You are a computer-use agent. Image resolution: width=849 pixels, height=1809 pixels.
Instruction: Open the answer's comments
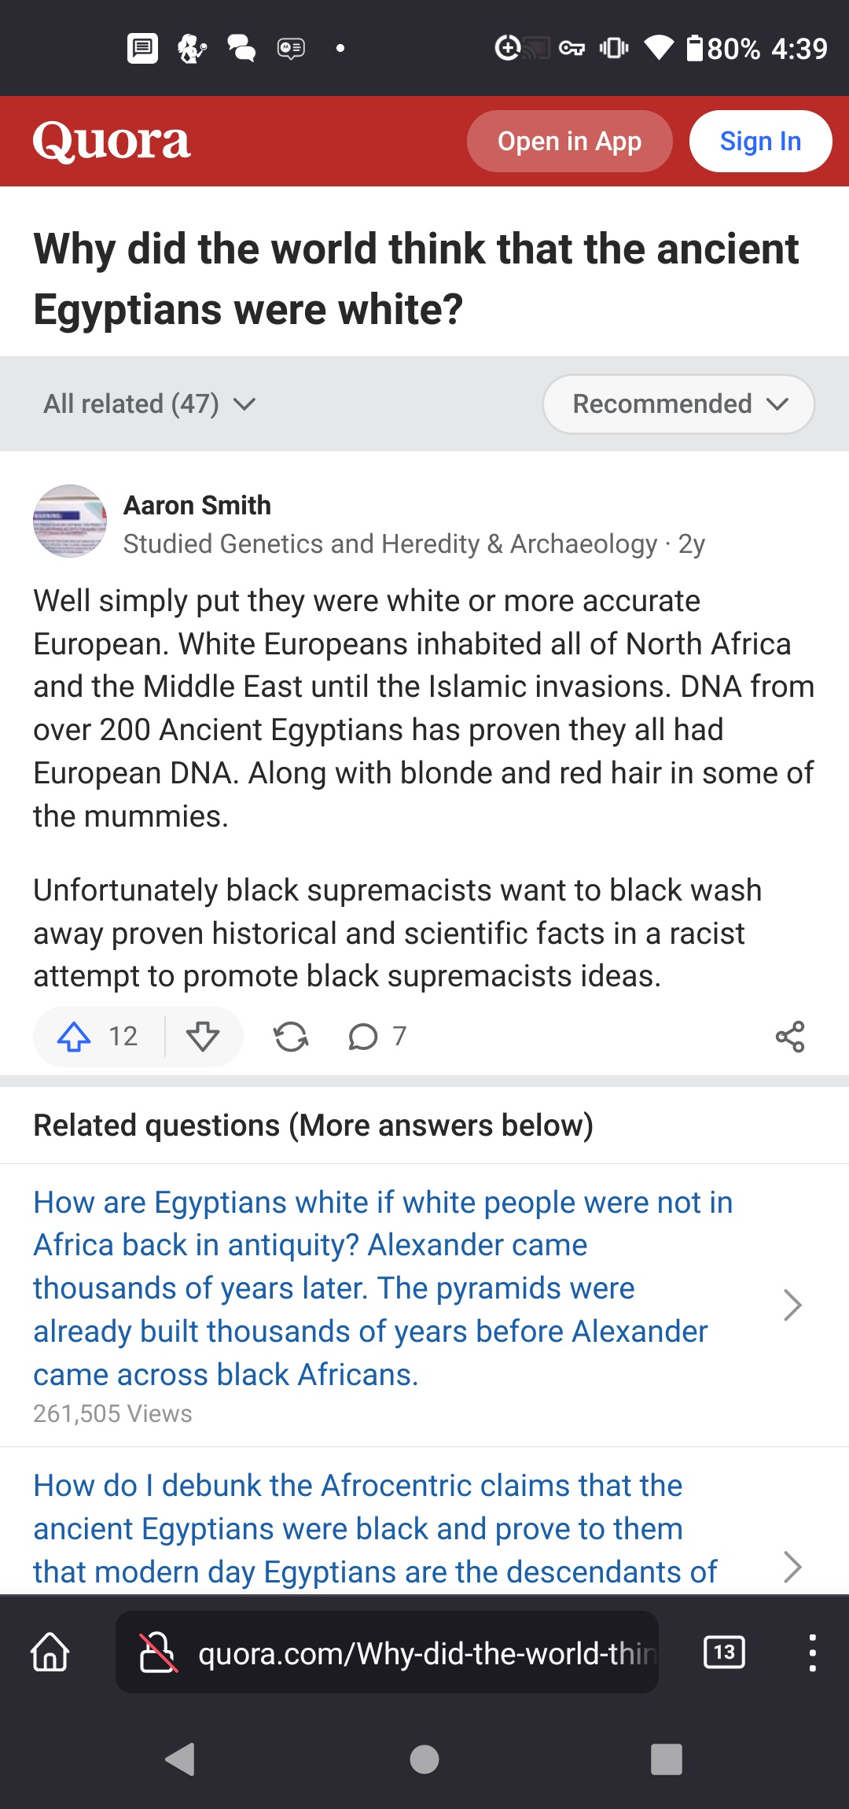pyautogui.click(x=363, y=1037)
